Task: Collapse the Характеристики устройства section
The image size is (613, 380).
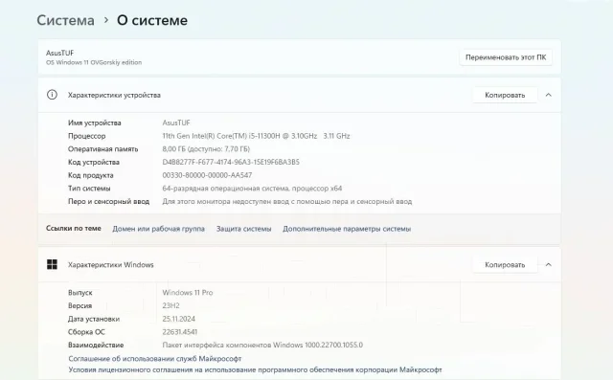Action: click(x=549, y=95)
